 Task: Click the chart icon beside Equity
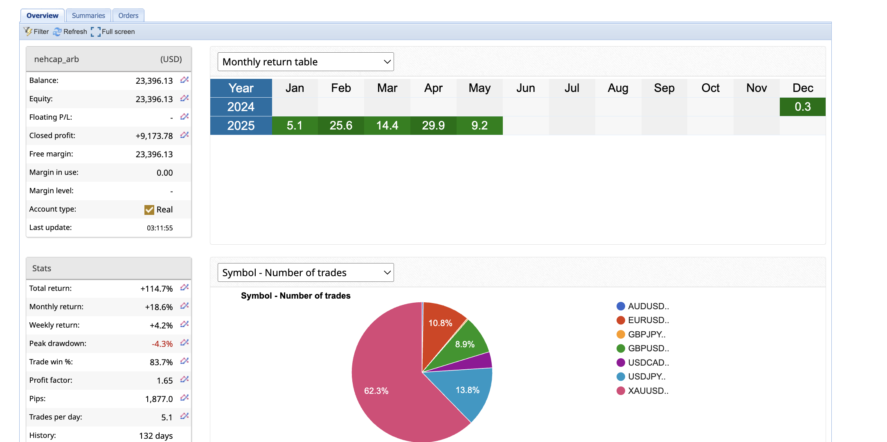tap(185, 98)
